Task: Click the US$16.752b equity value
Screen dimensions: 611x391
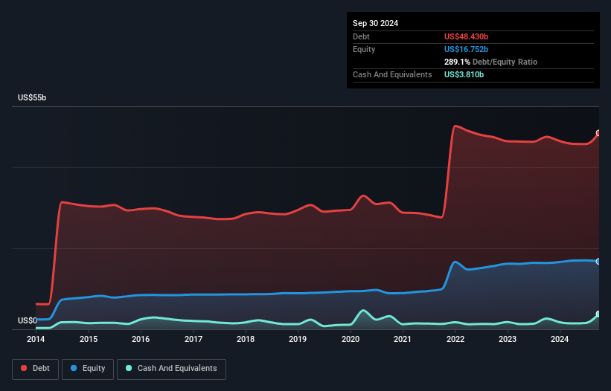Action: point(466,49)
